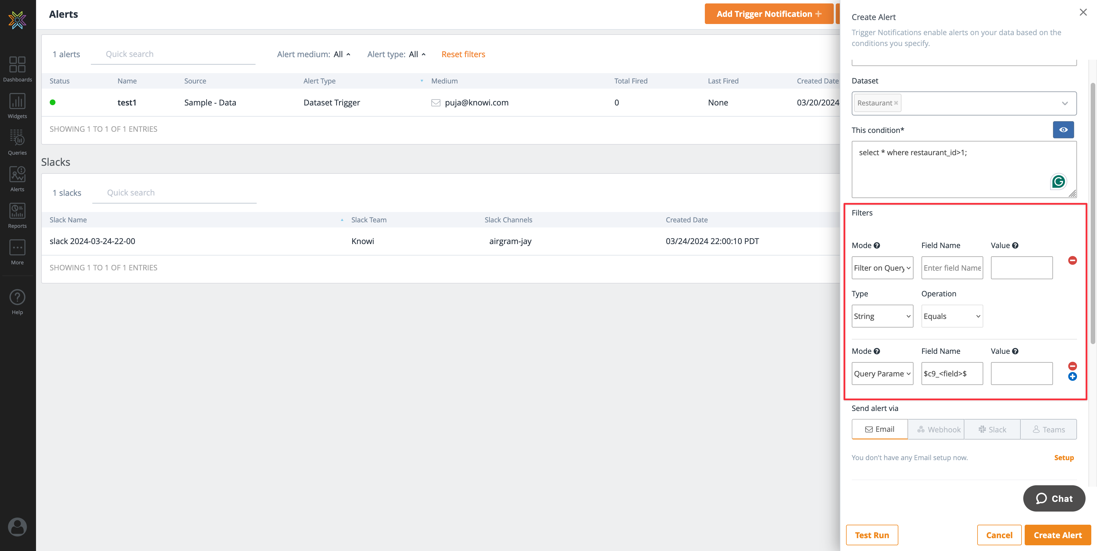This screenshot has width=1097, height=551.
Task: Open the Widgets sidebar icon
Action: coord(17,106)
